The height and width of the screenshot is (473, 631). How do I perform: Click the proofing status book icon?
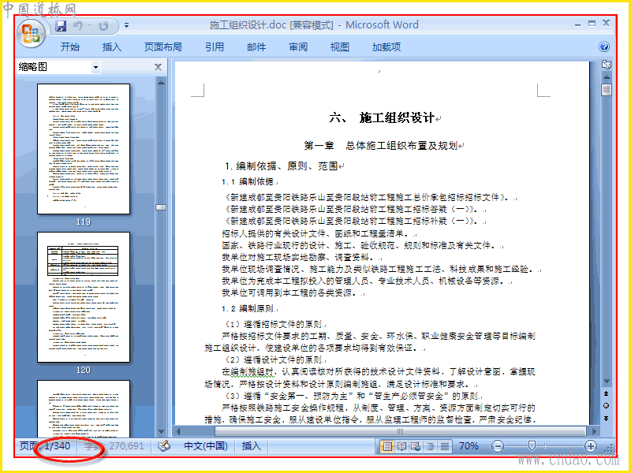coord(164,445)
